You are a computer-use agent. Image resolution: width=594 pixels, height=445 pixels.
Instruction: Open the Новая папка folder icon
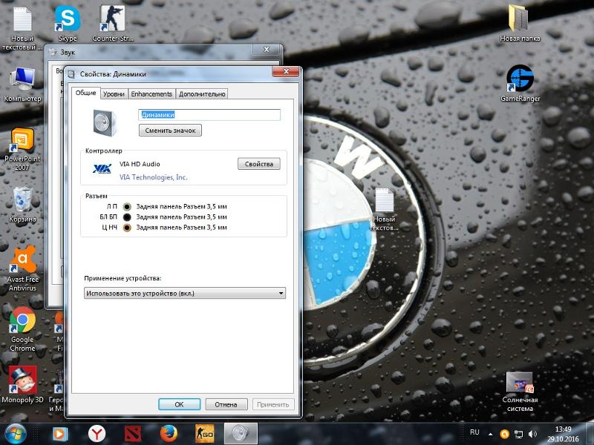(519, 23)
